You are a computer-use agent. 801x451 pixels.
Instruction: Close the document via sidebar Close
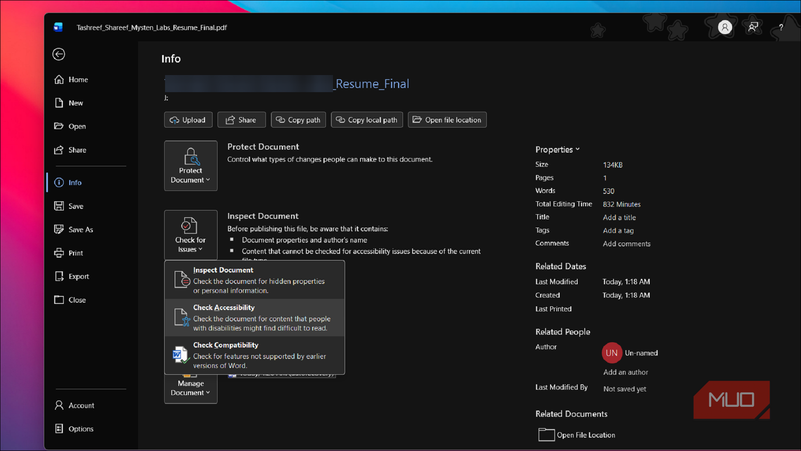(70, 300)
